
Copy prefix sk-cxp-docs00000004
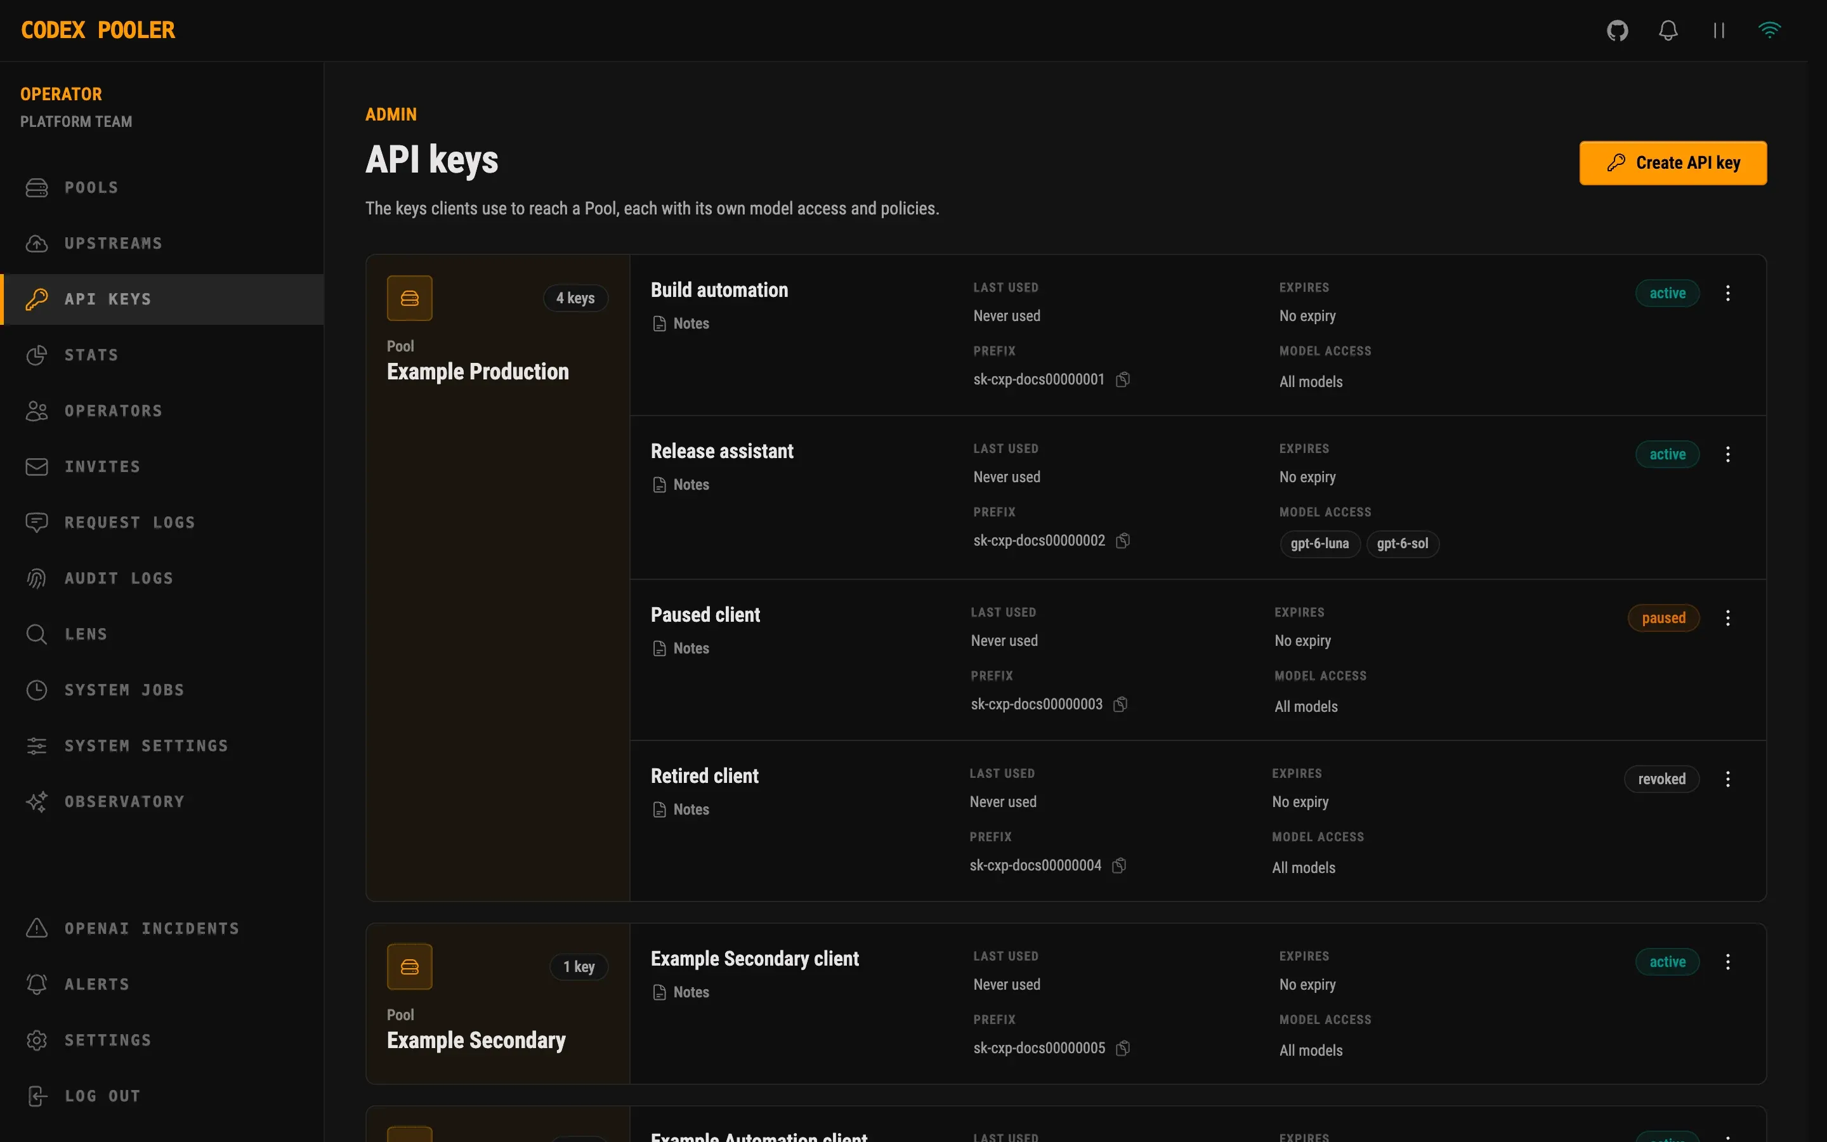1120,865
